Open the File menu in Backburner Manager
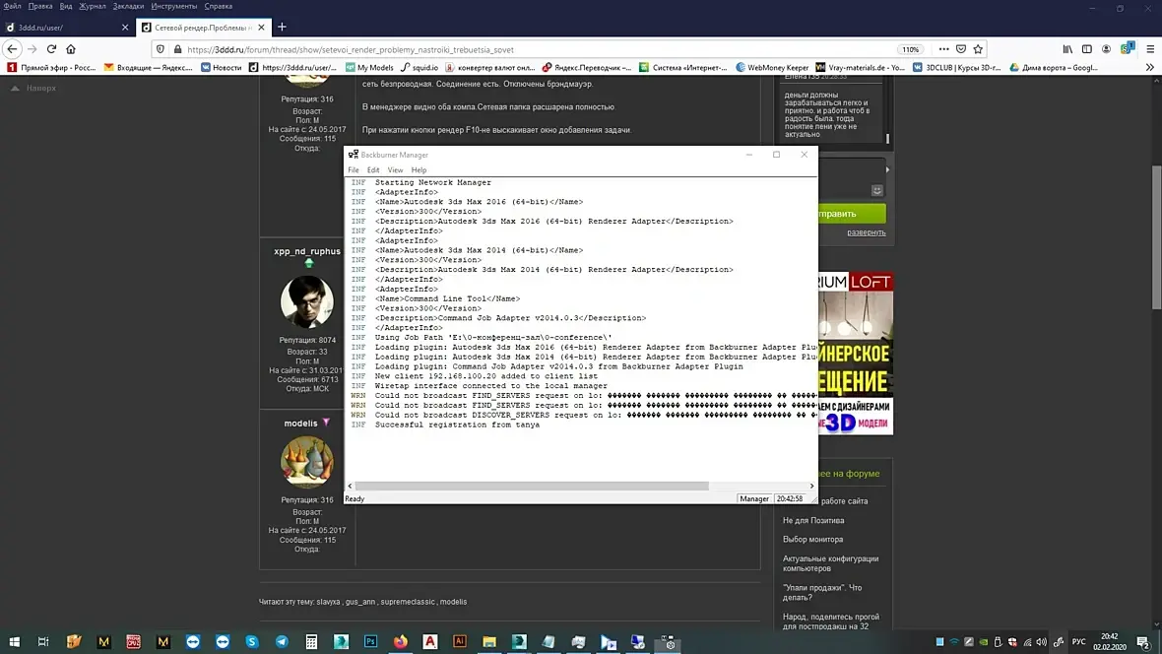Image resolution: width=1162 pixels, height=654 pixels. coord(354,169)
